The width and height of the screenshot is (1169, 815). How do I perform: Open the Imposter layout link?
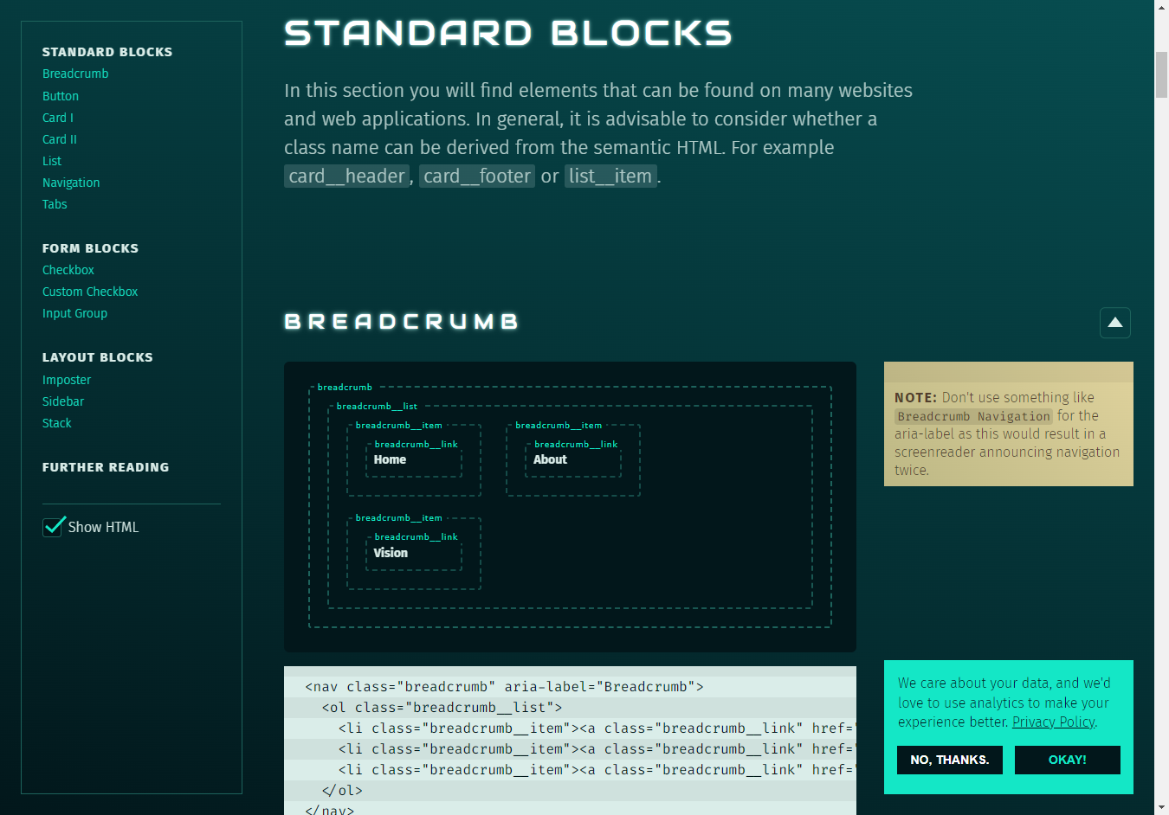coord(67,380)
